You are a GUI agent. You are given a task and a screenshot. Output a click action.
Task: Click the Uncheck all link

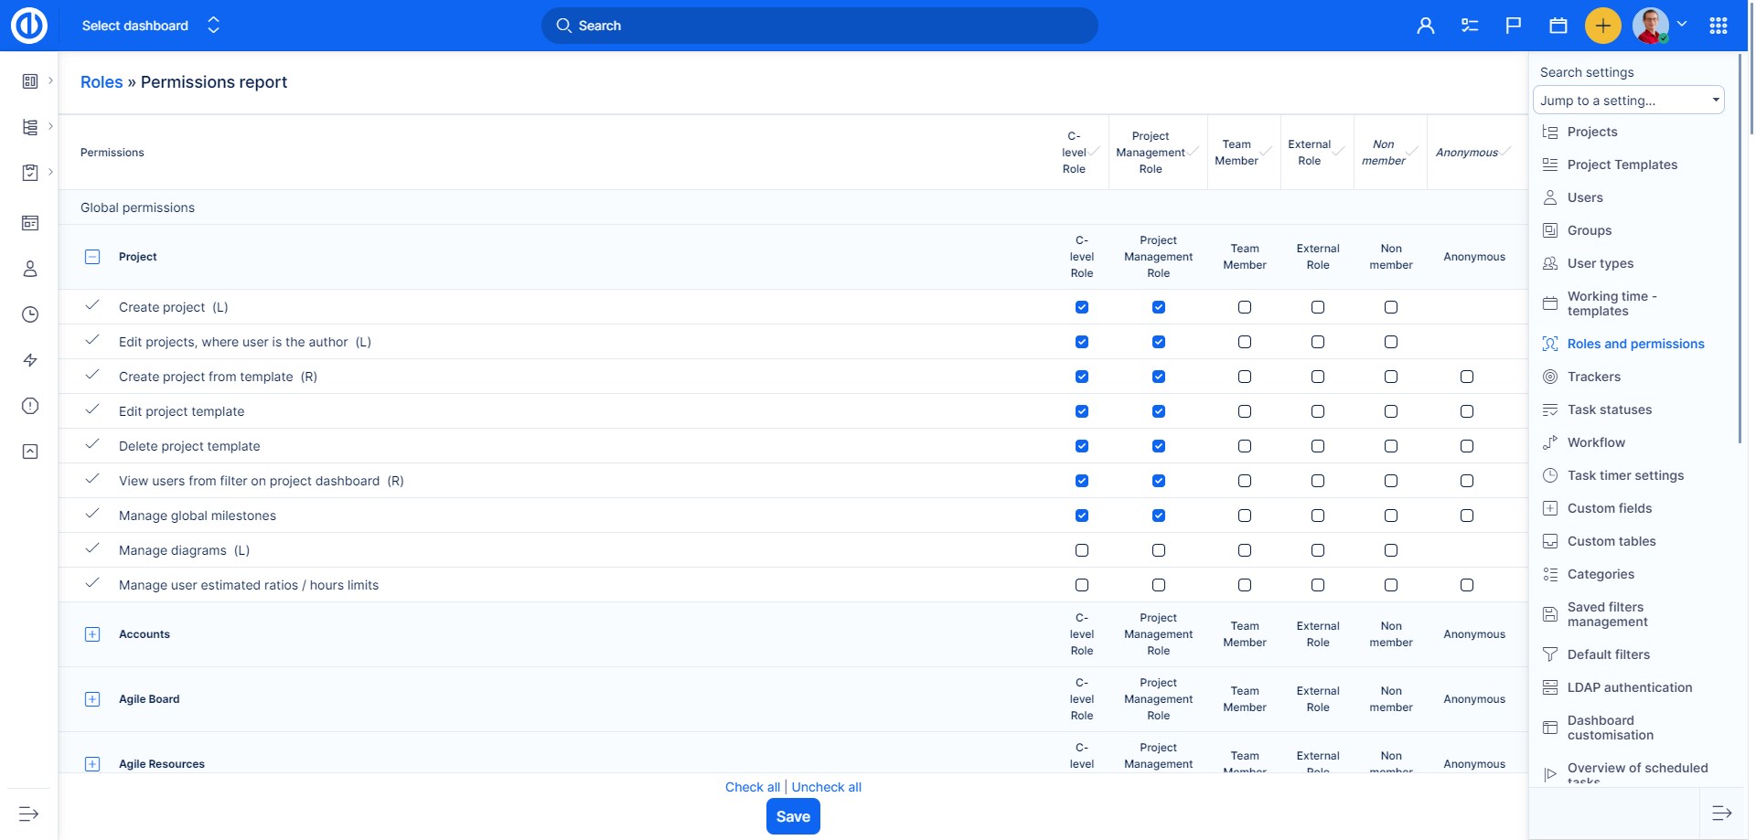point(826,787)
